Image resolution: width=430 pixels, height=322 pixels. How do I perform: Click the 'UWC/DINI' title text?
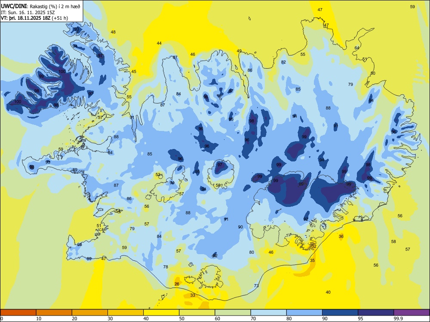pyautogui.click(x=14, y=6)
